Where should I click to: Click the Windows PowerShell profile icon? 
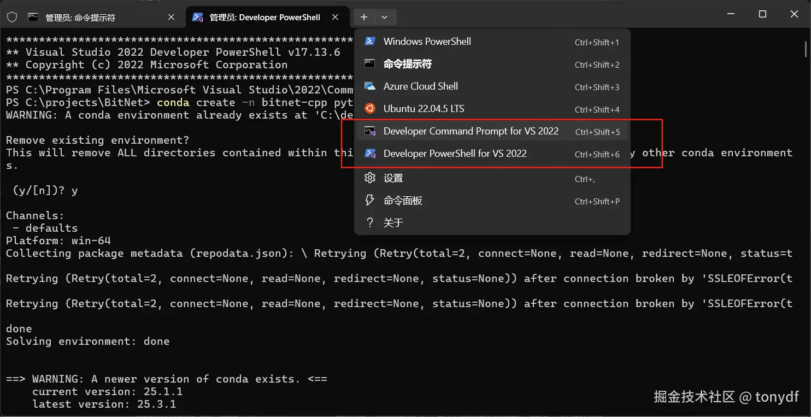(x=370, y=41)
